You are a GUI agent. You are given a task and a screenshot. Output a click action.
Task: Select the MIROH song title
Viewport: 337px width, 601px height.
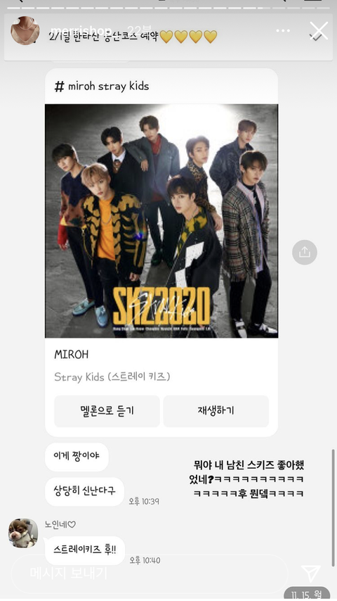(72, 355)
